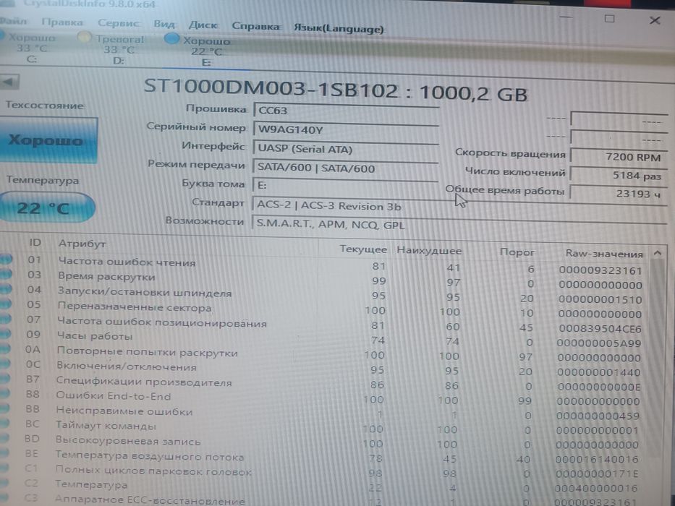
Task: Click the UASP (Serial ATA) interface field
Action: coord(346,150)
